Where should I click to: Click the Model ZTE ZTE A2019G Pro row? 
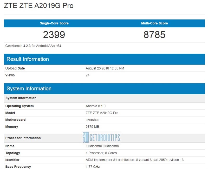click(99, 113)
